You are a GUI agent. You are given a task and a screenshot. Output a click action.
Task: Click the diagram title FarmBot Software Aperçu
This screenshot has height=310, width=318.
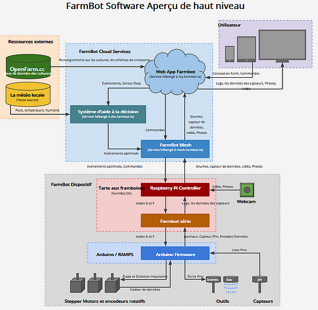[155, 6]
